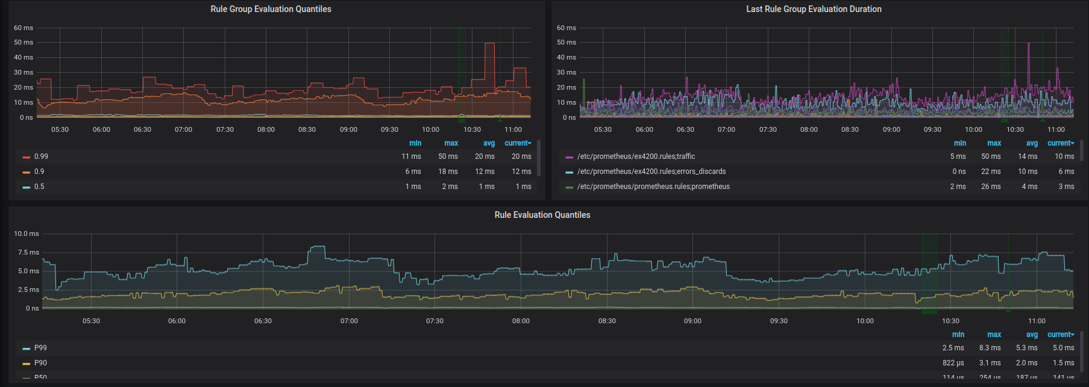This screenshot has width=1089, height=387.
Task: Click the orange swatch of the 0.9 series
Action: click(x=26, y=172)
